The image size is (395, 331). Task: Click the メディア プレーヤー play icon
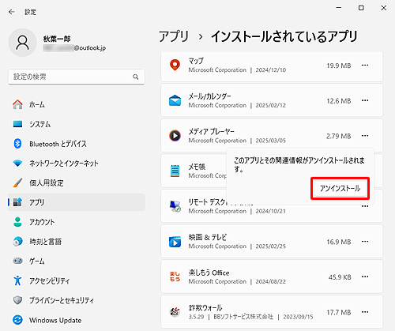175,136
